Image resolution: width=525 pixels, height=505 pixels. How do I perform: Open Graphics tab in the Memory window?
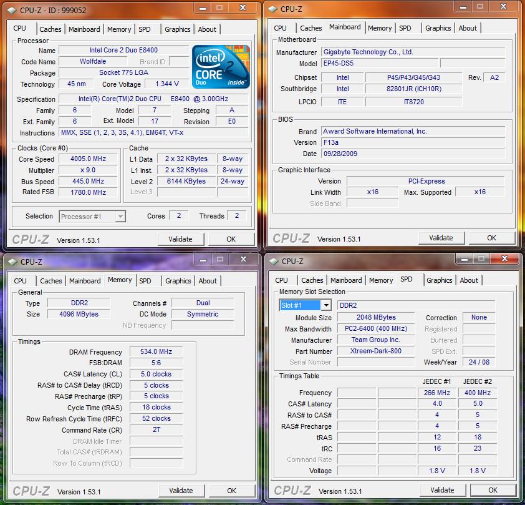[178, 281]
